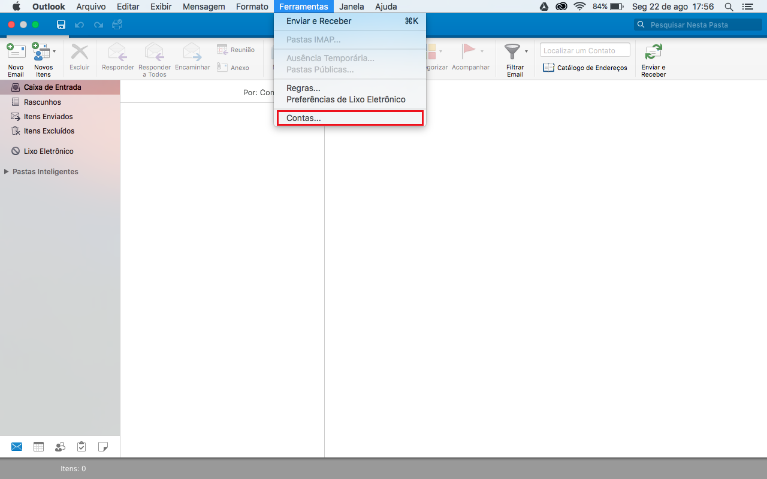Click the Novo Email icon
The width and height of the screenshot is (767, 479).
[16, 53]
